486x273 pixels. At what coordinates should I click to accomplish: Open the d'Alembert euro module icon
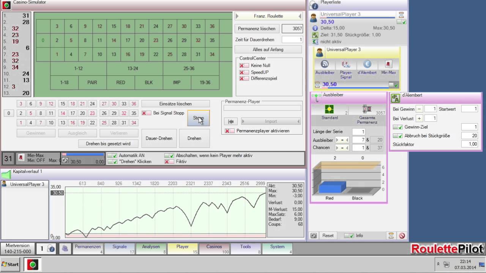(367, 64)
